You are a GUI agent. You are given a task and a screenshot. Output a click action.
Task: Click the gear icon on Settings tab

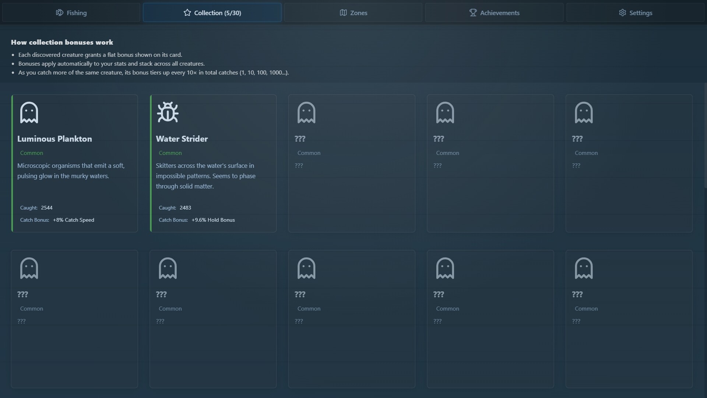(x=622, y=13)
